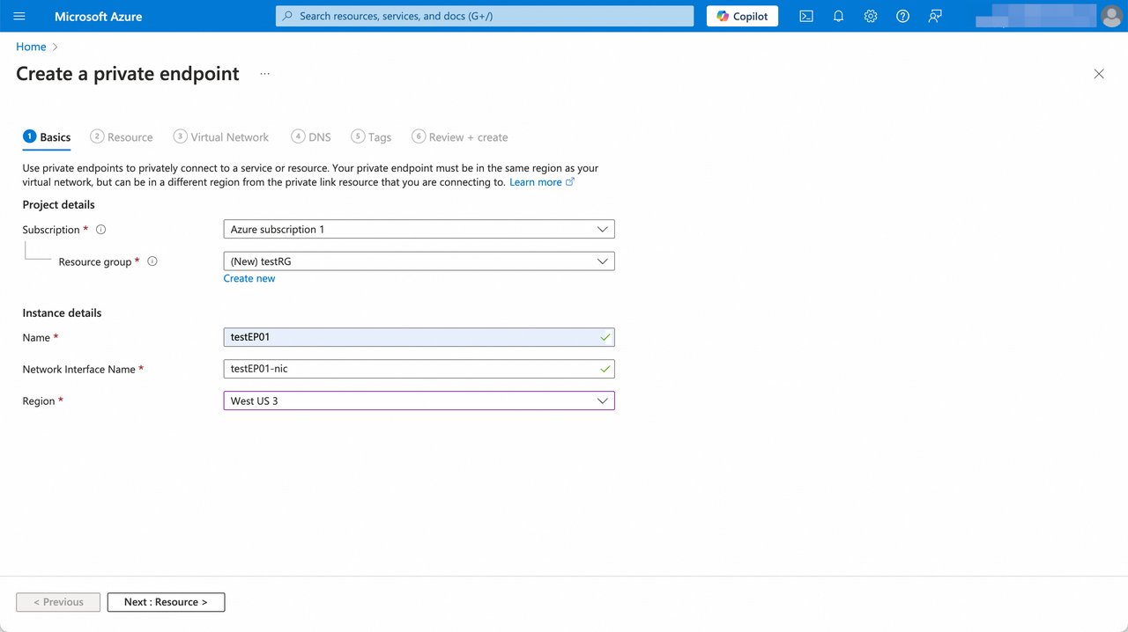View the Subscription info tooltip icon

[x=100, y=229]
